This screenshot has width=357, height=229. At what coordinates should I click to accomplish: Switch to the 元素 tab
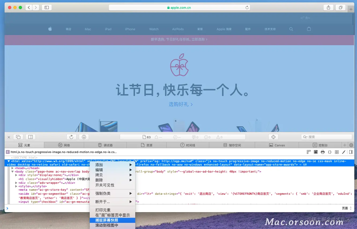click(x=24, y=145)
